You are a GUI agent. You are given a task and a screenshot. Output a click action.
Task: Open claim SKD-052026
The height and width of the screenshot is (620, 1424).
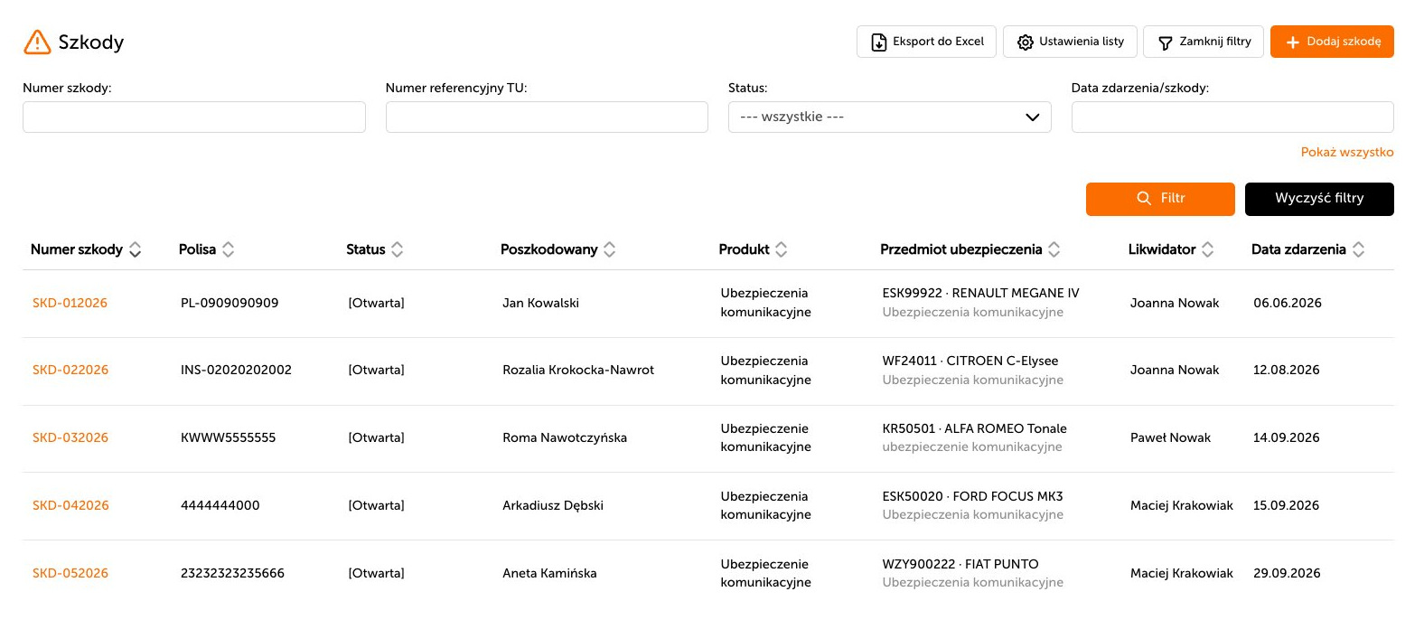(x=70, y=573)
